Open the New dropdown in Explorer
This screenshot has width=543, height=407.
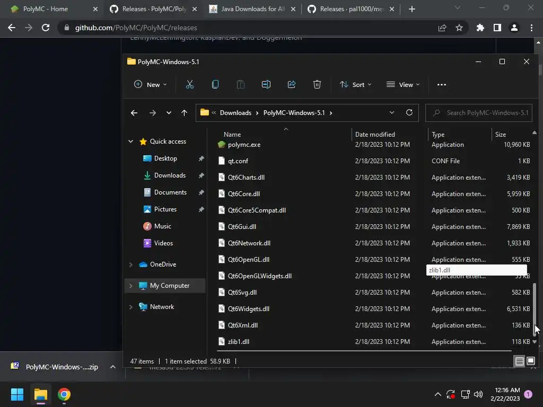click(x=150, y=84)
